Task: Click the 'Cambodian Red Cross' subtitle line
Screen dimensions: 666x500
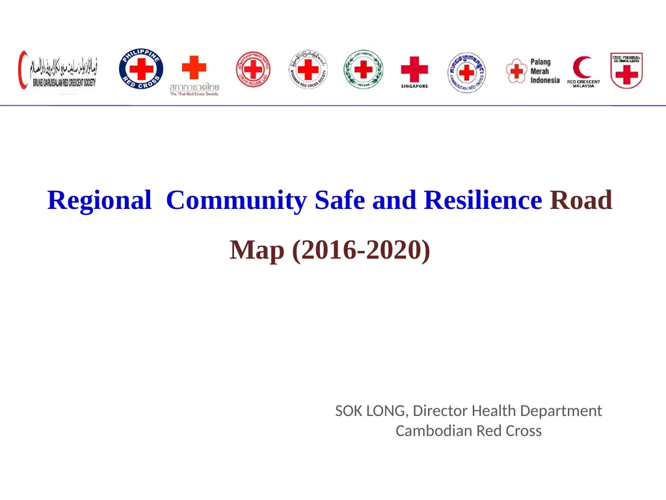Action: 468,431
